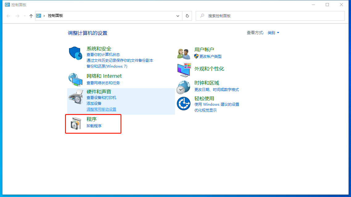
Task: Click 查看你的计算机状态 link
Action: tap(103, 55)
